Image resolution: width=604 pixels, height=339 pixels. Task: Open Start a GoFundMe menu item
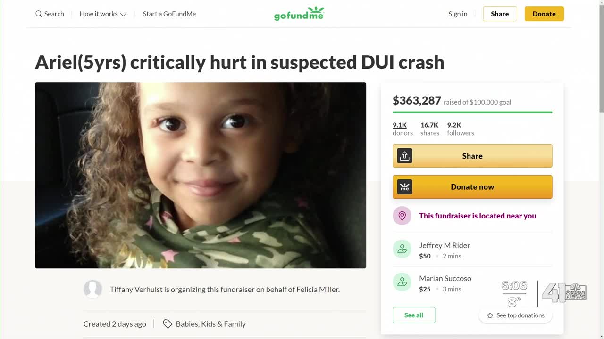[x=169, y=14]
